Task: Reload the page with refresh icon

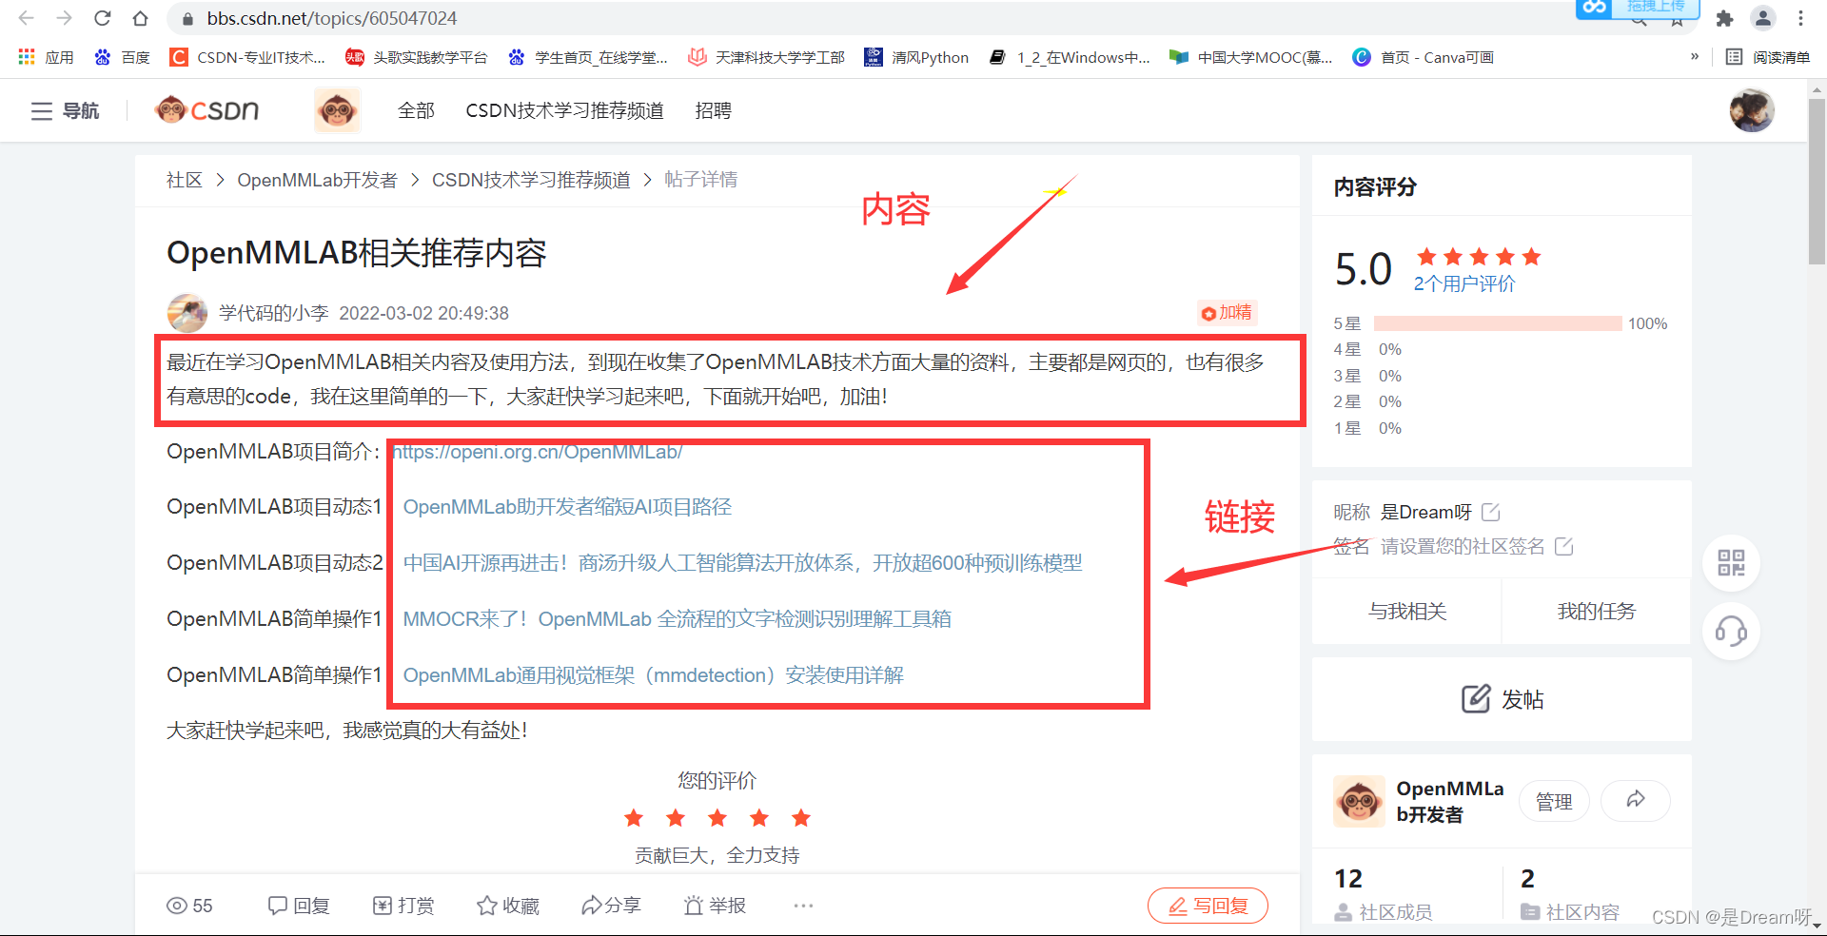Action: [x=102, y=18]
